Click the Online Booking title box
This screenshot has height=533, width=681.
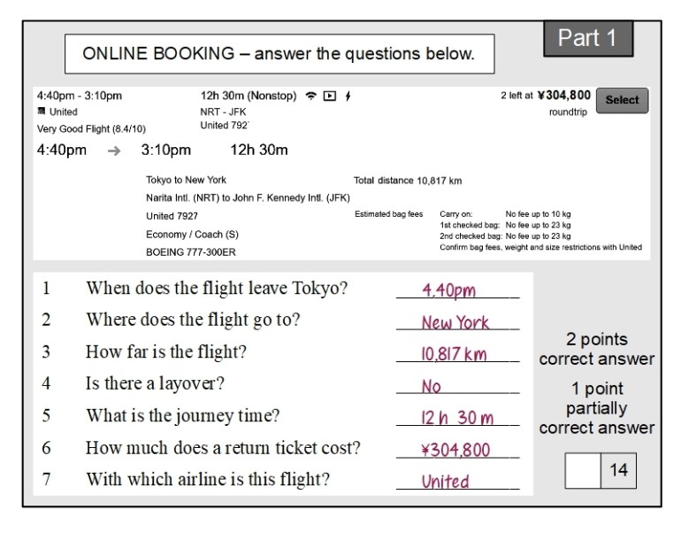point(279,54)
